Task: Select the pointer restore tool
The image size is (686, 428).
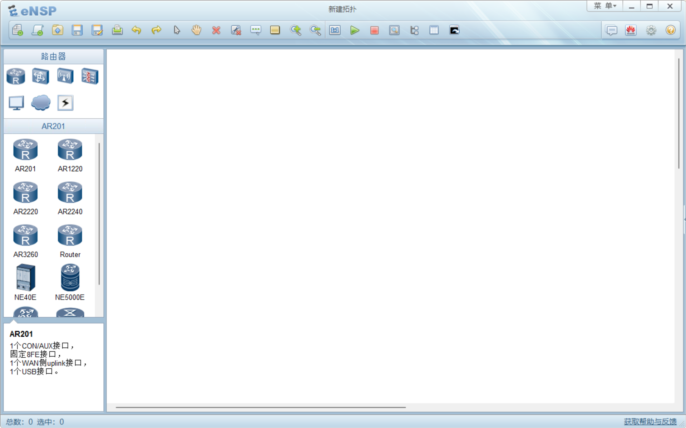Action: [177, 30]
